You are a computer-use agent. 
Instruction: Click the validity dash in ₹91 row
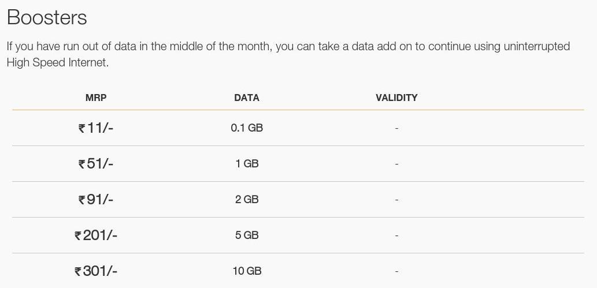396,200
